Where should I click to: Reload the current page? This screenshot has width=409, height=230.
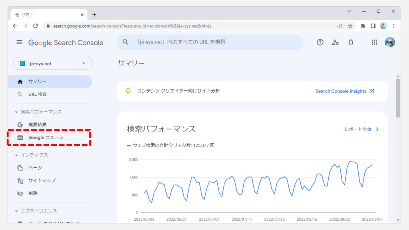click(x=36, y=26)
